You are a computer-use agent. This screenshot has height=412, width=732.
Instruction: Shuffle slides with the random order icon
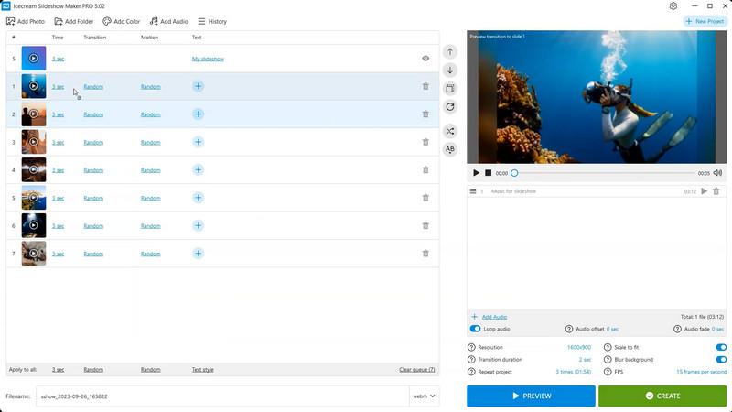[x=450, y=131]
